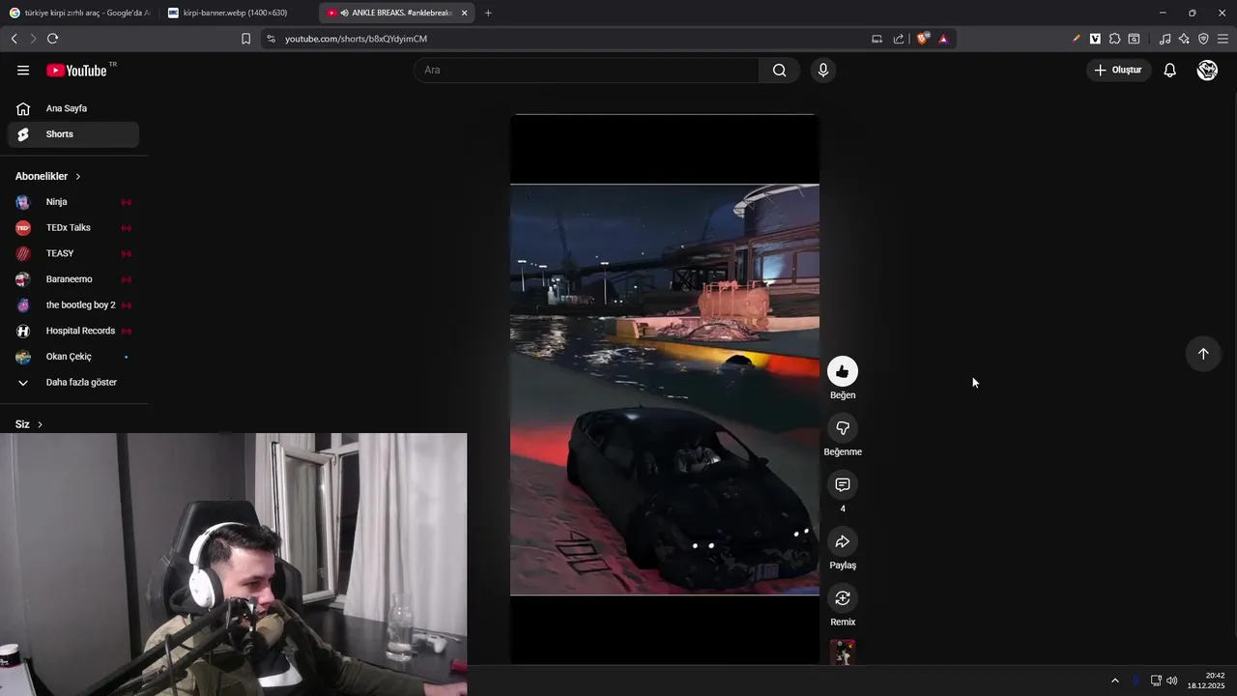Dislike the Short with Beğenme button
This screenshot has height=696, width=1237.
click(x=843, y=428)
